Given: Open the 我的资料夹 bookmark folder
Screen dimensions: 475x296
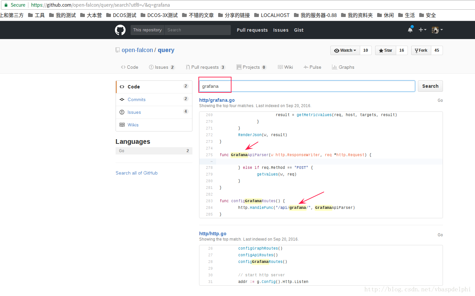Looking at the screenshot, I should coord(357,15).
